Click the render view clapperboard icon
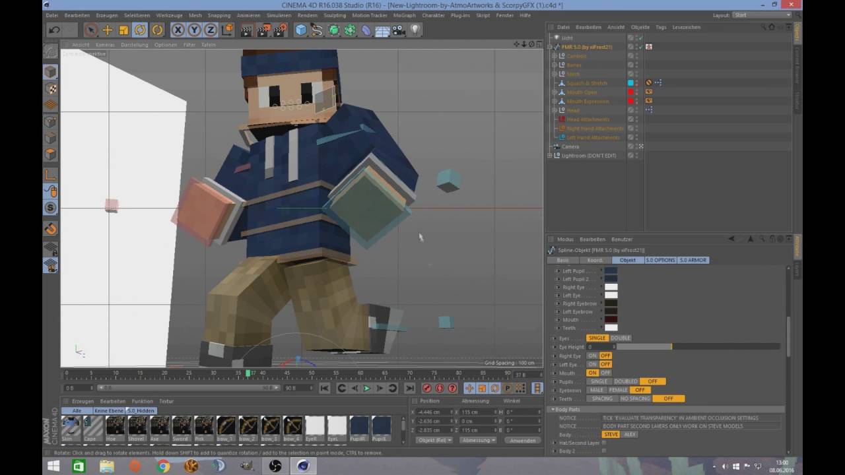The image size is (845, 475). (246, 30)
